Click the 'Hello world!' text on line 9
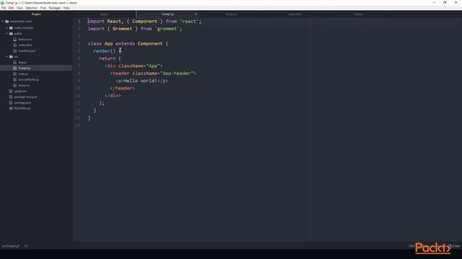462x259 pixels. (140, 81)
